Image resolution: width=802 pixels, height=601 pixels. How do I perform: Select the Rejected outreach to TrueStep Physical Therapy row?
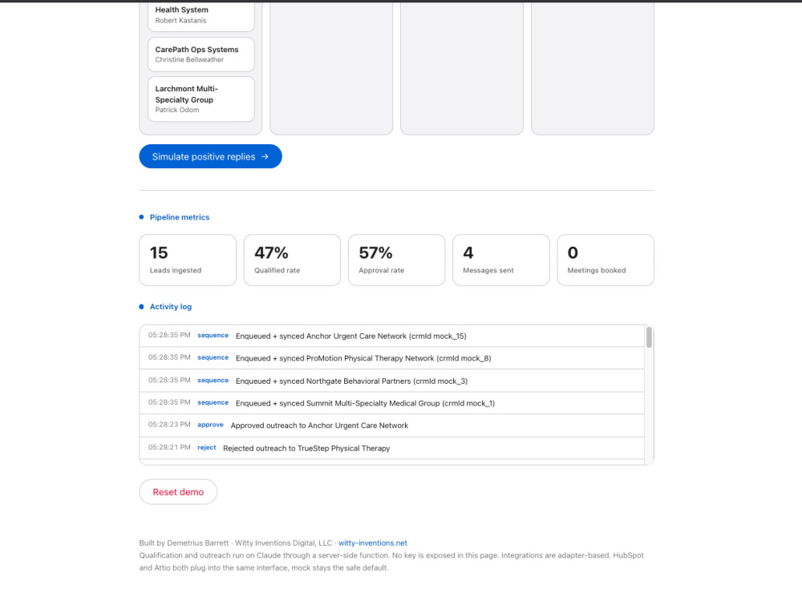[392, 448]
